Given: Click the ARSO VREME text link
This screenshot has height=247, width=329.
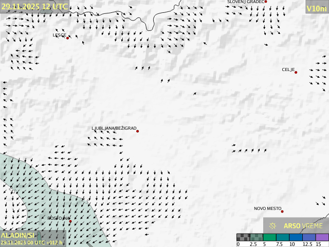Looking at the screenshot, I should (x=303, y=226).
